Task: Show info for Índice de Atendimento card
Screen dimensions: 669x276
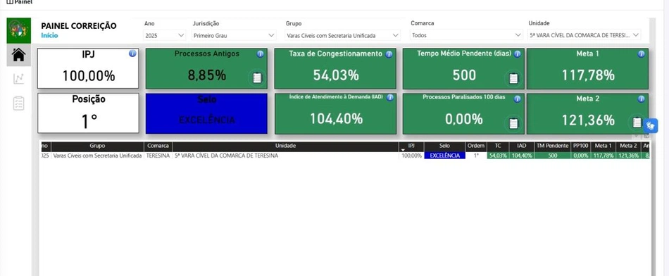Action: coord(389,98)
